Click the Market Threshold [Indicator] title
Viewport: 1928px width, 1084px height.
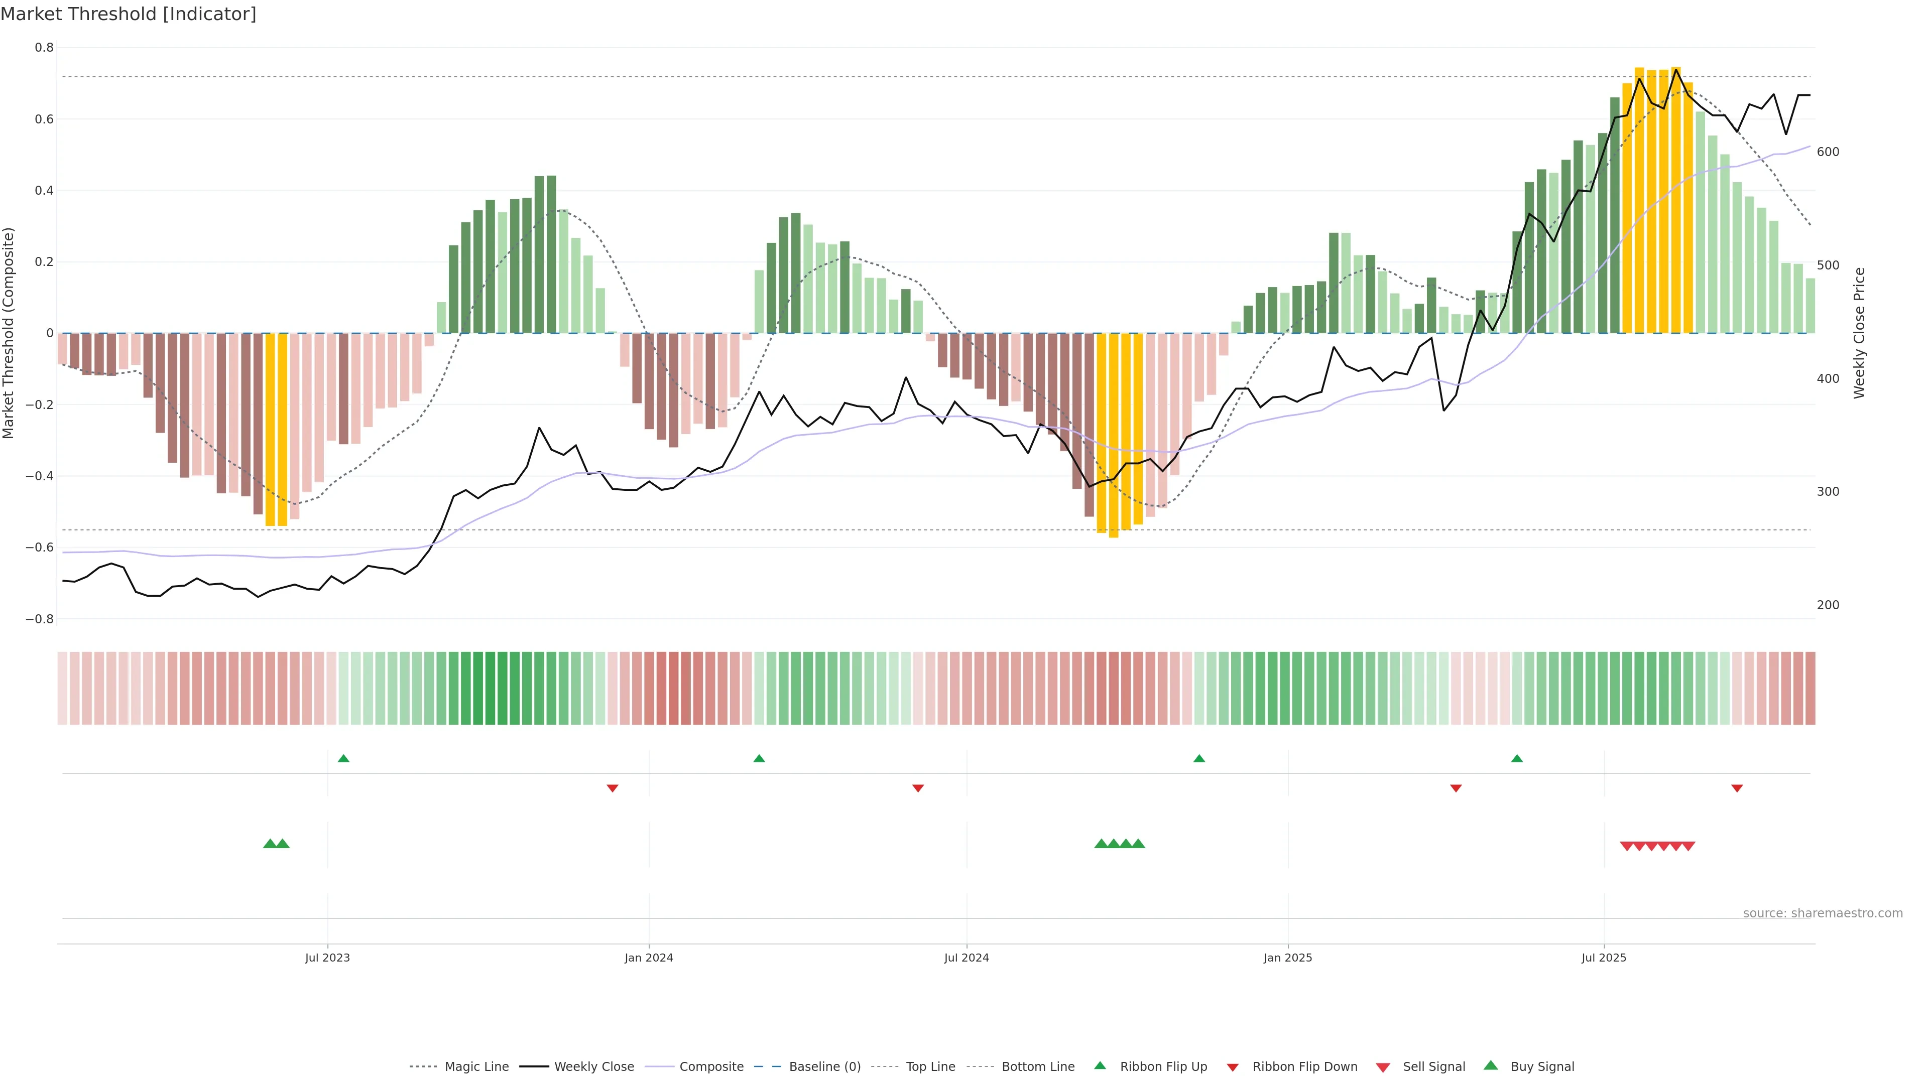128,14
